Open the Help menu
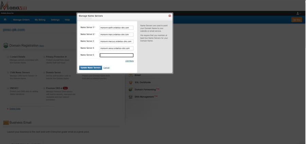 coord(67,20)
